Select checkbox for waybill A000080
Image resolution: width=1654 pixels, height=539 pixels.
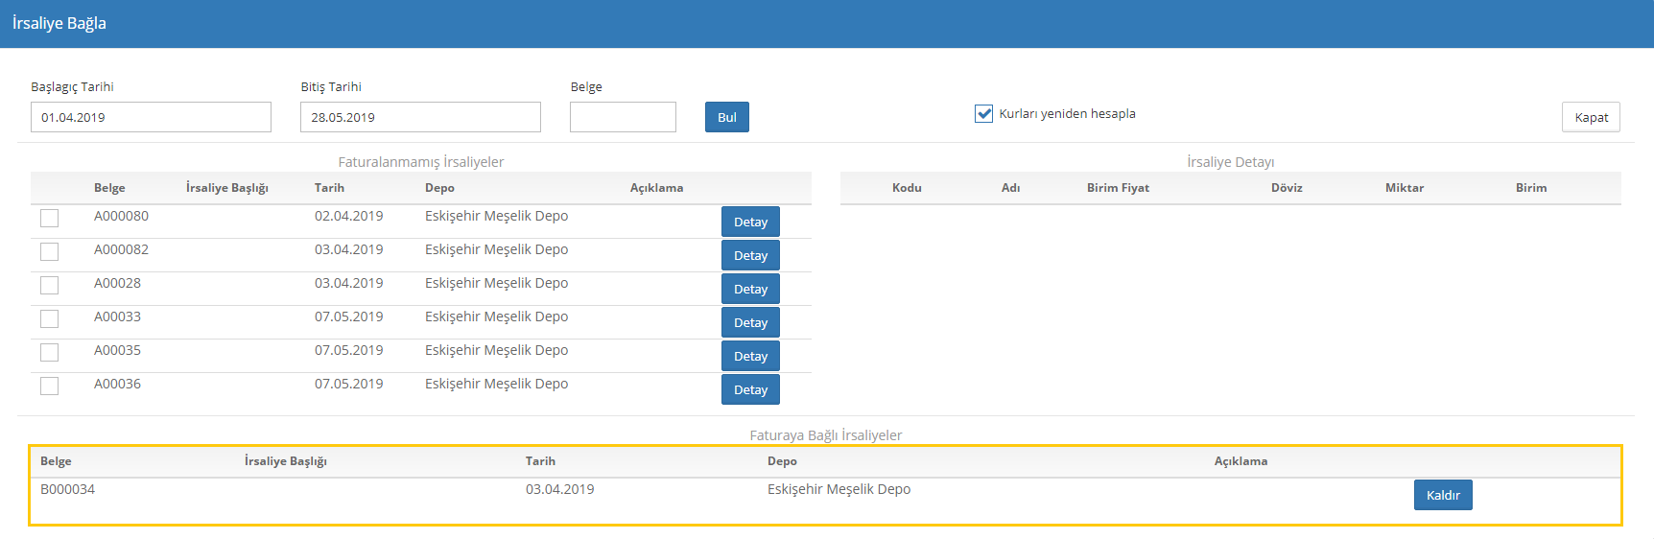click(50, 218)
